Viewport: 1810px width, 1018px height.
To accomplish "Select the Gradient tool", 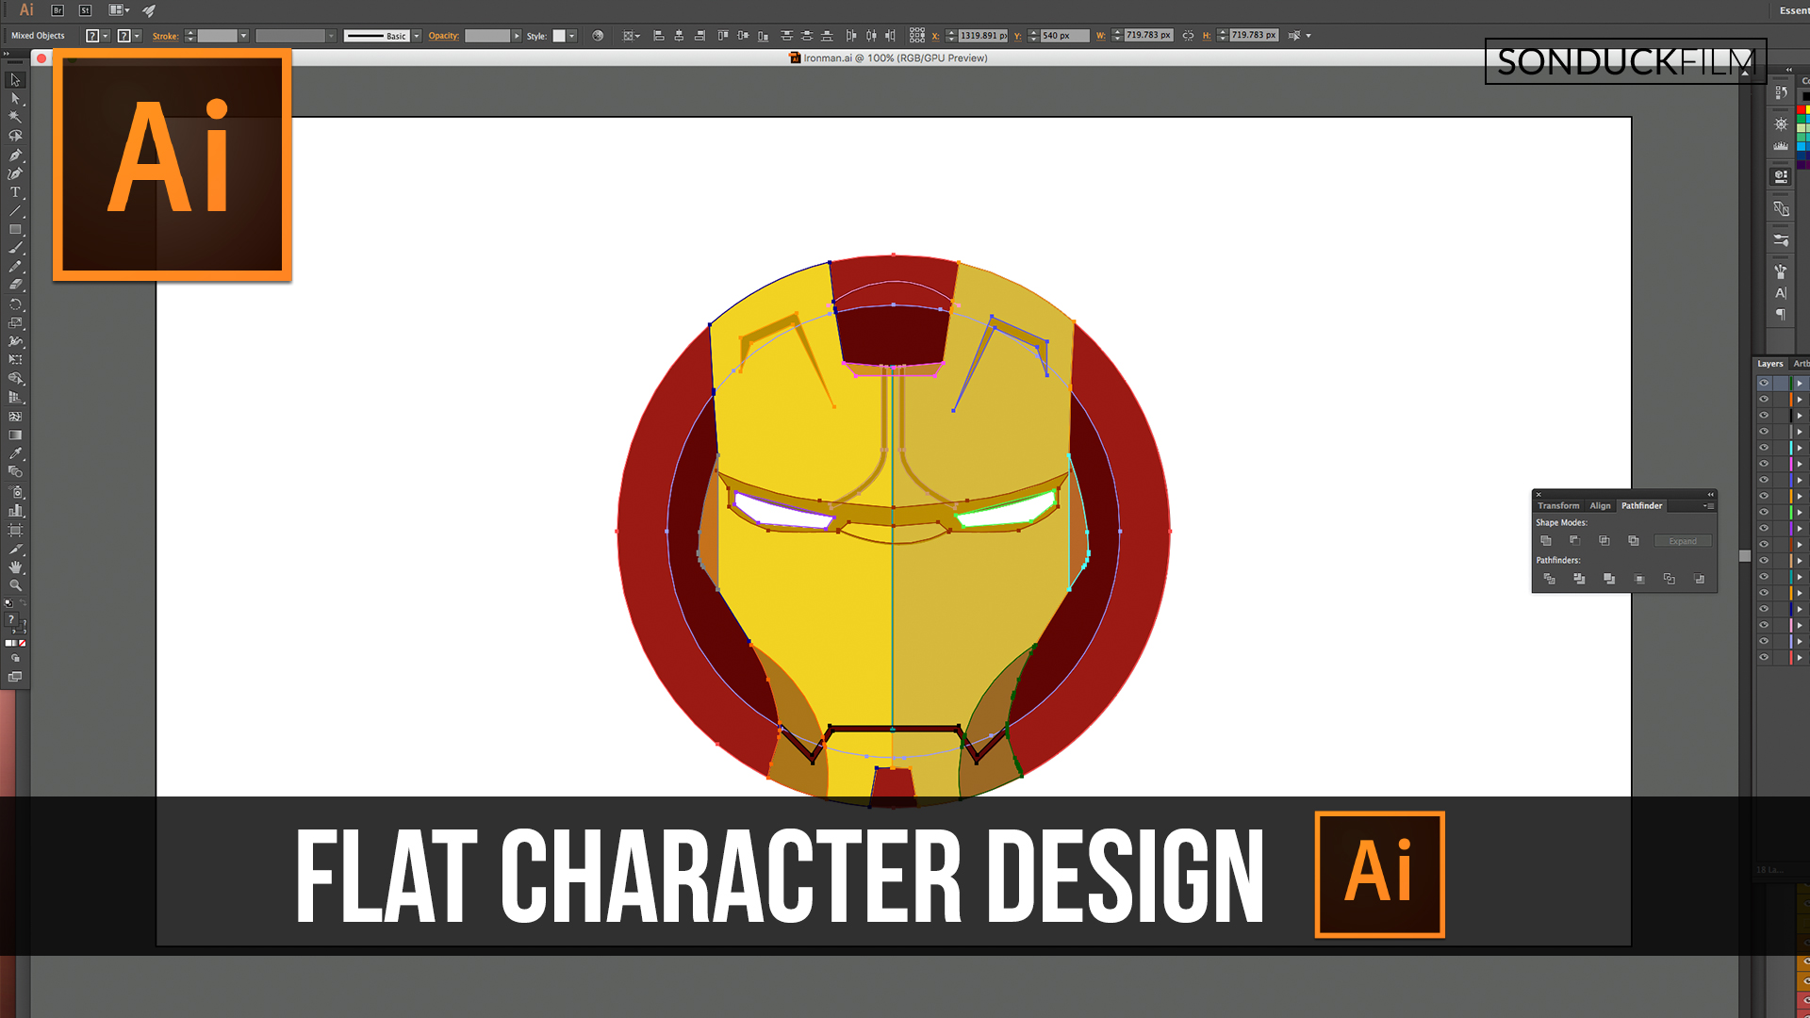I will pos(15,435).
